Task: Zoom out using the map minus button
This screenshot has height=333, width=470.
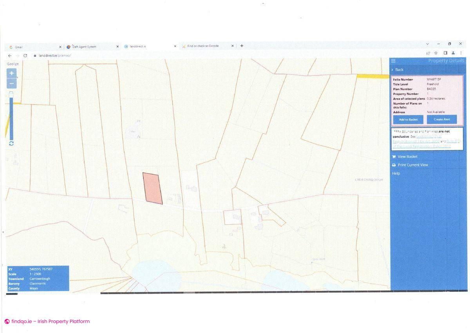Action: [x=11, y=83]
